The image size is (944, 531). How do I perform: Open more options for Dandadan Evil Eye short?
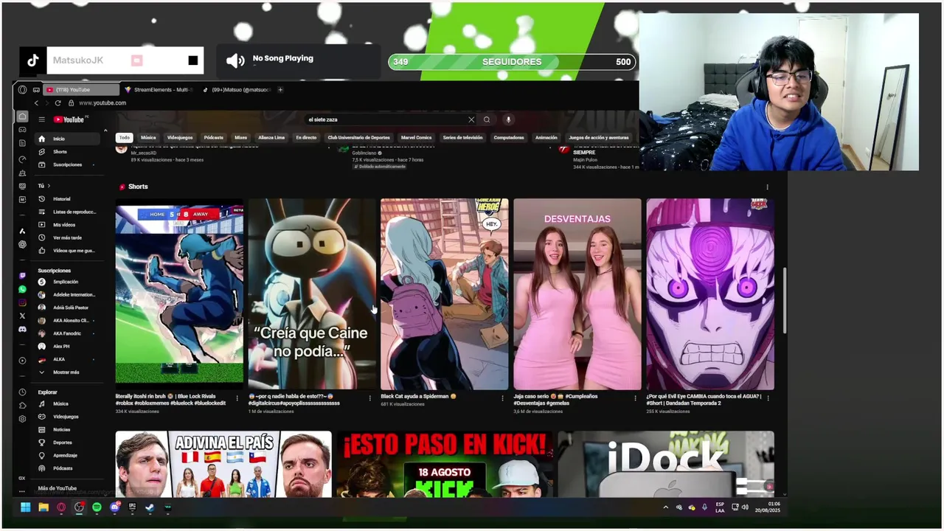point(768,398)
